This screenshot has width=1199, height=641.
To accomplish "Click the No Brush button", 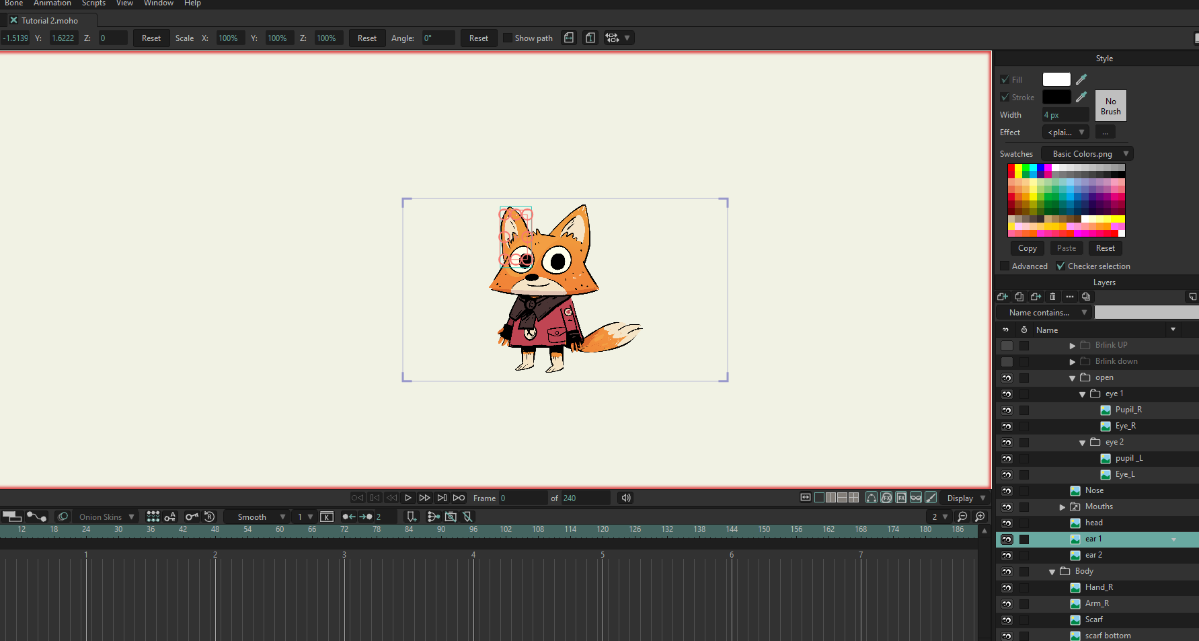I will 1110,106.
